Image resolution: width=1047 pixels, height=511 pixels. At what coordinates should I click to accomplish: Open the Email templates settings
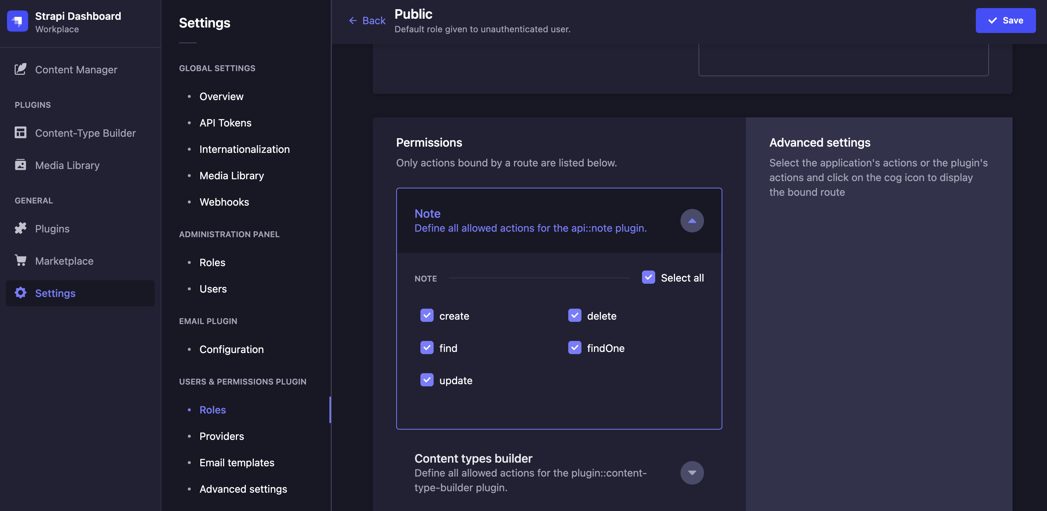click(237, 462)
